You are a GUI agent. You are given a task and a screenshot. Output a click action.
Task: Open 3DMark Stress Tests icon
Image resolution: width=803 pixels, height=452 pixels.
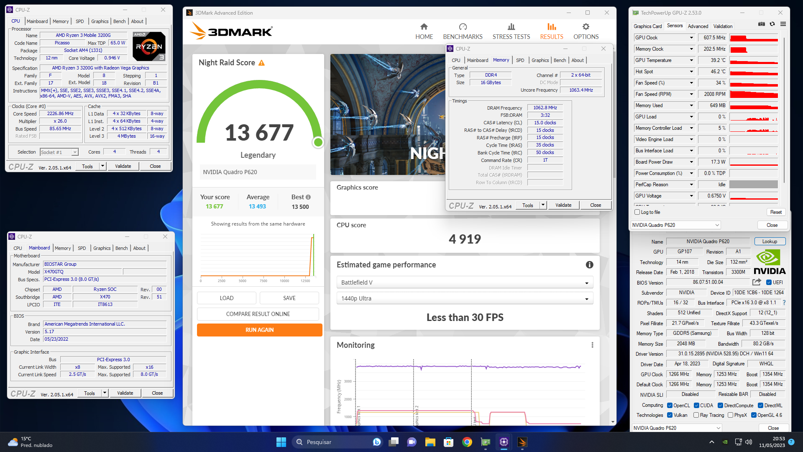pos(511,27)
